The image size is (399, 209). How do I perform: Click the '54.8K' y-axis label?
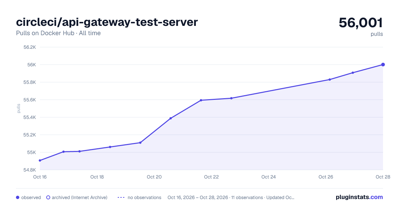click(30, 170)
